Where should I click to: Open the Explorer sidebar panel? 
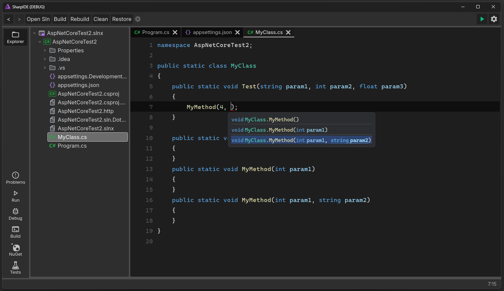pyautogui.click(x=15, y=37)
